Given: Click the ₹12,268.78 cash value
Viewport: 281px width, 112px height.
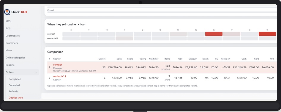Looking at the screenshot, I should 240,67.
